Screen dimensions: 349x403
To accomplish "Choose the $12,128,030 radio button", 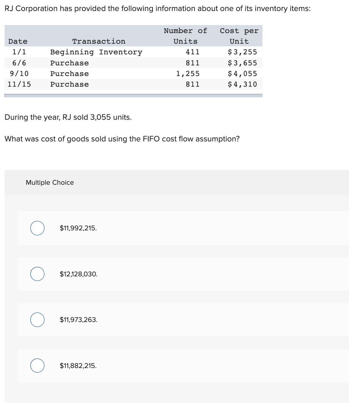I will coord(37,274).
